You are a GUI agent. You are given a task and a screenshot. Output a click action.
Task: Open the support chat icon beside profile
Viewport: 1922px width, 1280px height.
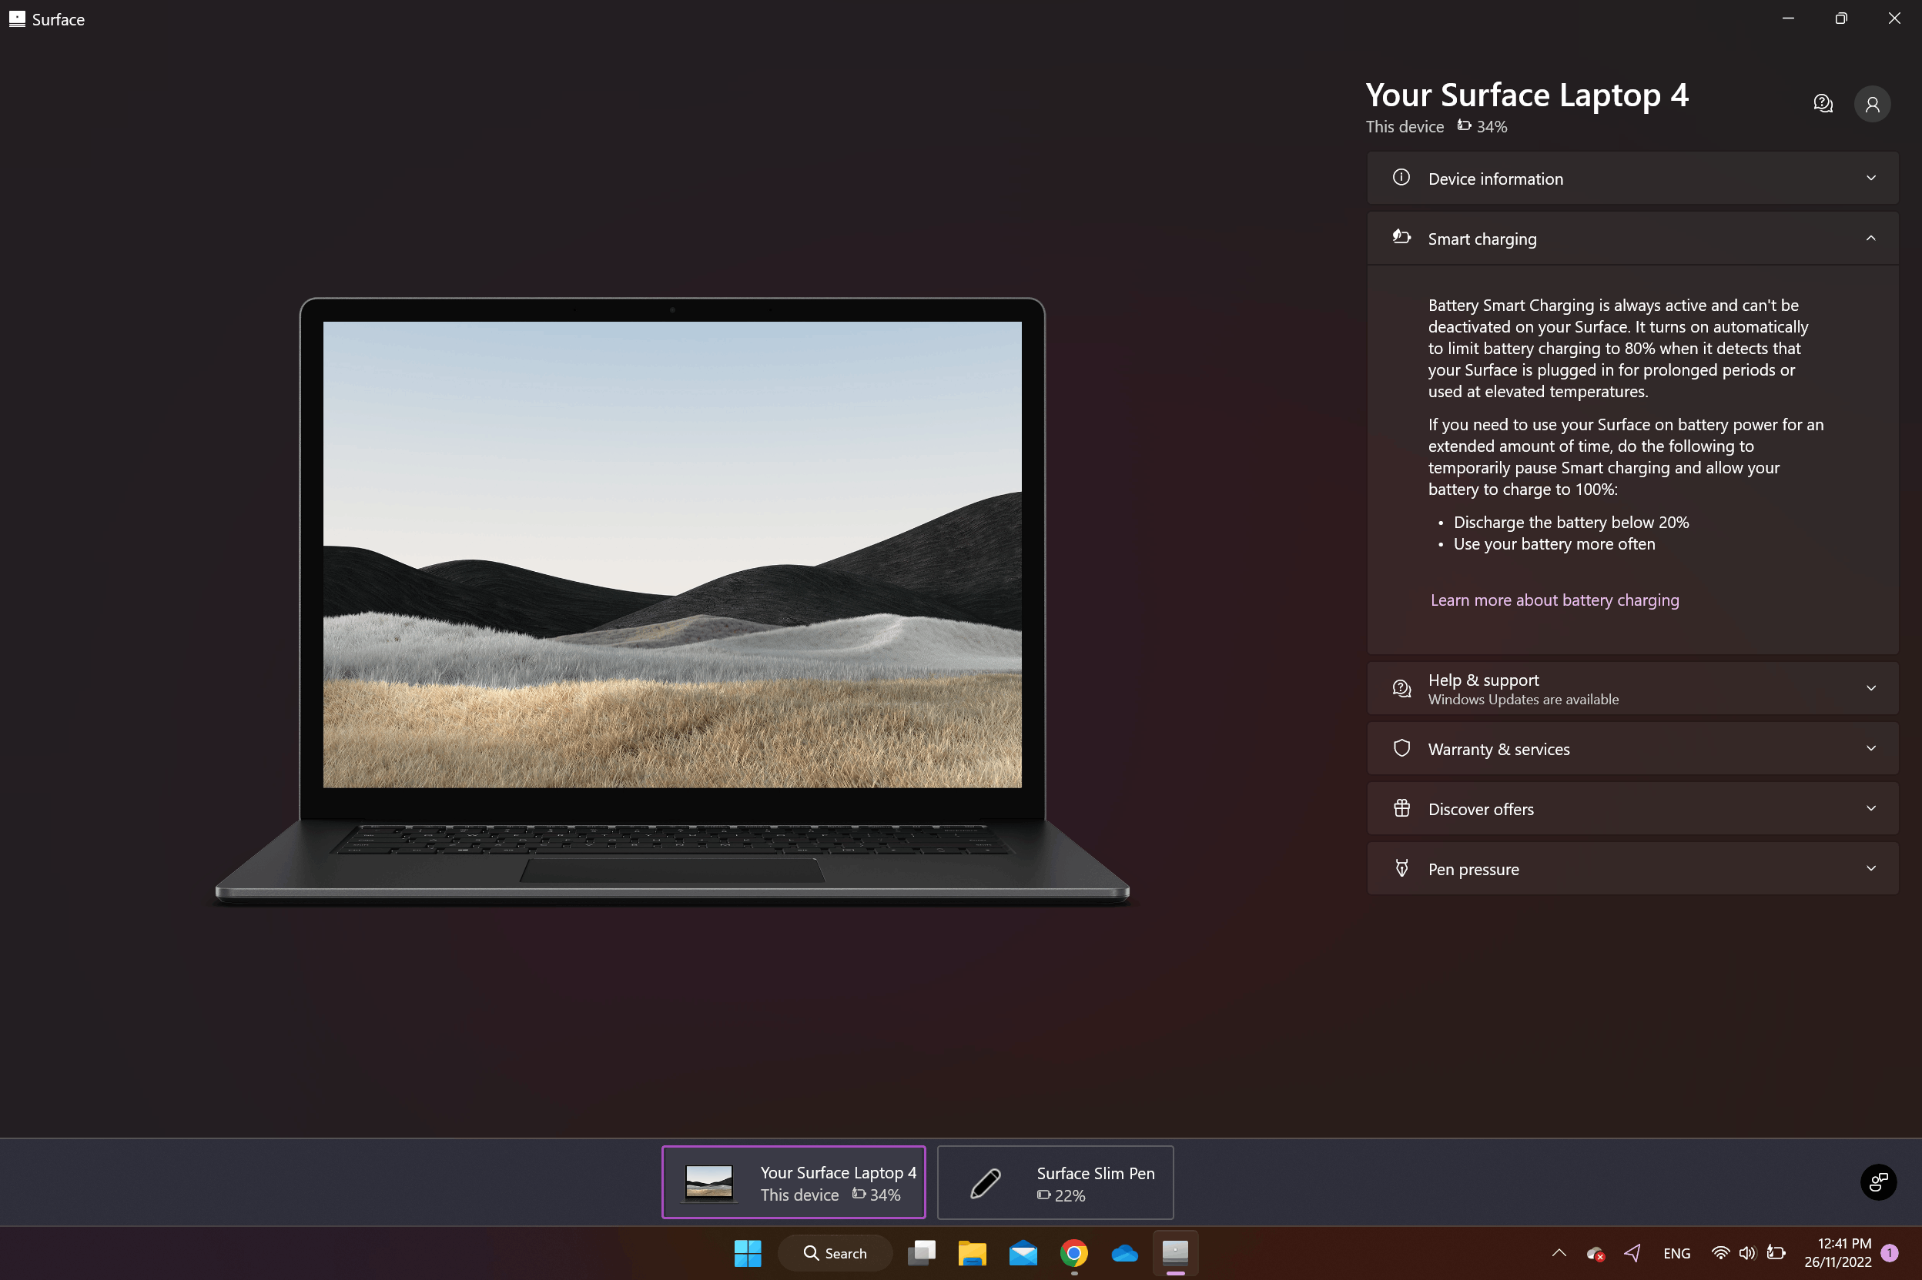point(1823,104)
